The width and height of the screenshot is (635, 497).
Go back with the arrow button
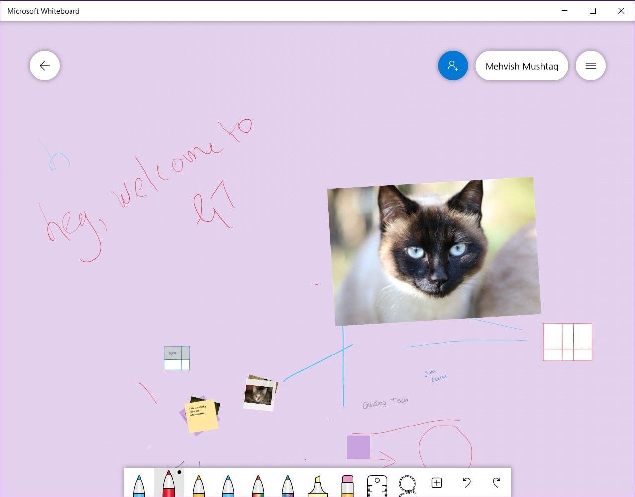pos(44,65)
